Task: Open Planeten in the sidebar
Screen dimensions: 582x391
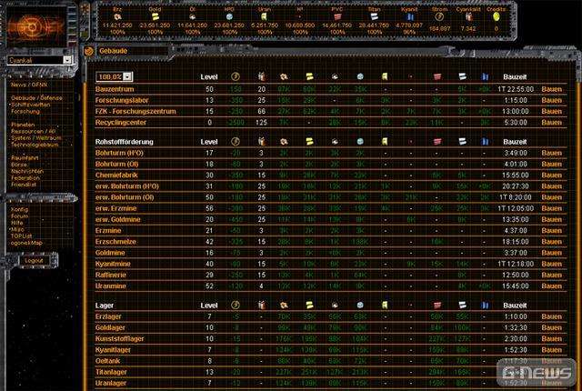Action: [x=23, y=125]
